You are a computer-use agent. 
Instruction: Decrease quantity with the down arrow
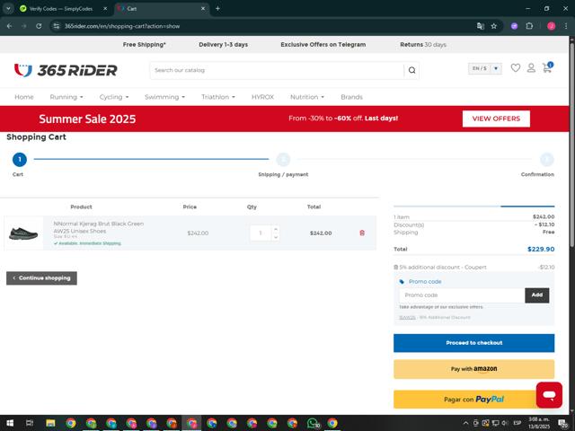(276, 237)
